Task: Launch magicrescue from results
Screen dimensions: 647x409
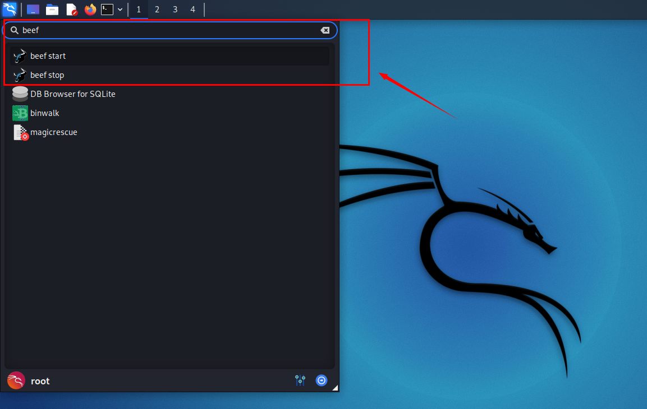Action: click(170, 132)
